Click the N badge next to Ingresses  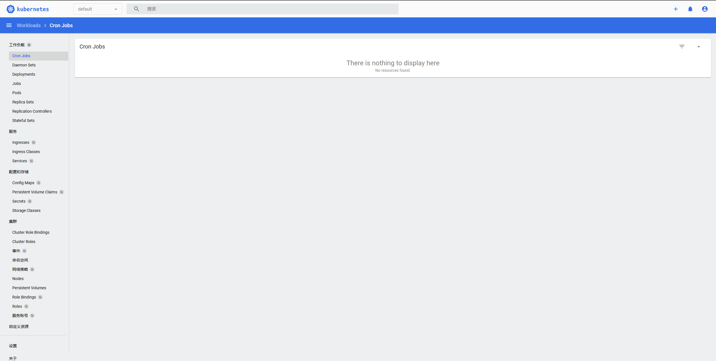(34, 142)
